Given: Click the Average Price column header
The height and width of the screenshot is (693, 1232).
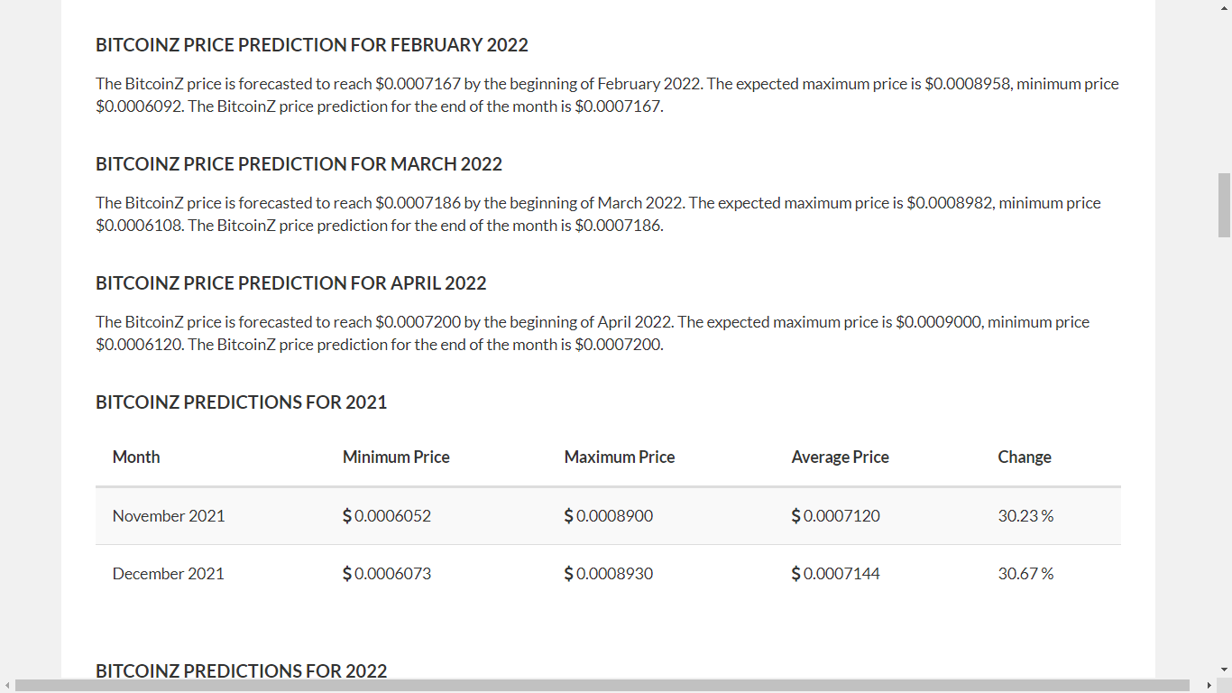Looking at the screenshot, I should click(x=841, y=457).
